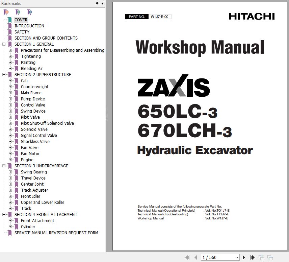Open Pilot Shut-Off Solenoid Valve bookmark
This screenshot has height=262, width=289.
(47, 123)
